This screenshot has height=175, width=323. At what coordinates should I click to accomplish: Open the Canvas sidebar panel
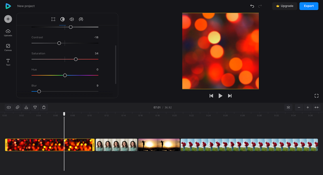click(8, 47)
